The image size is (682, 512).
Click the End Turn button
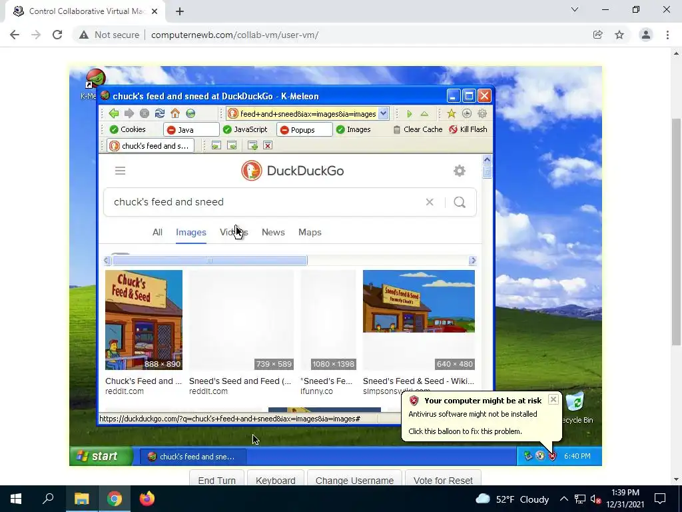click(216, 480)
